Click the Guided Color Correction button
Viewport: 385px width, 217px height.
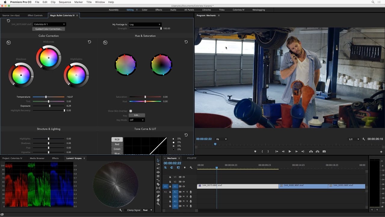coord(48,29)
